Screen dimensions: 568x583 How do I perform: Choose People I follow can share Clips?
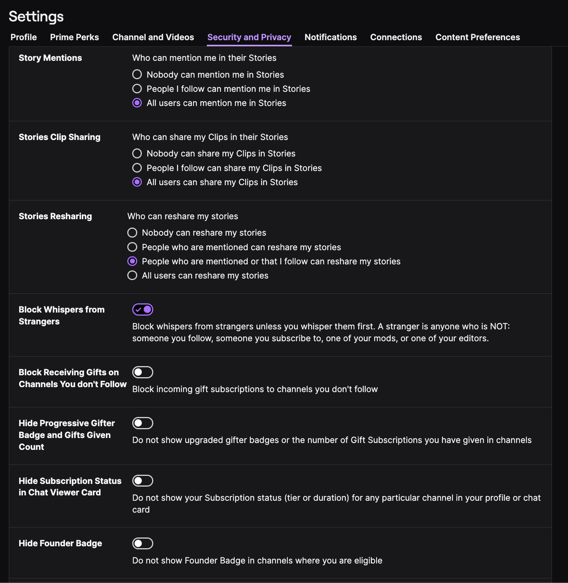click(x=137, y=168)
